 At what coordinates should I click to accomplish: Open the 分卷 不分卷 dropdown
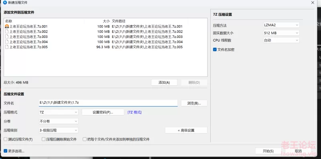pos(59,121)
